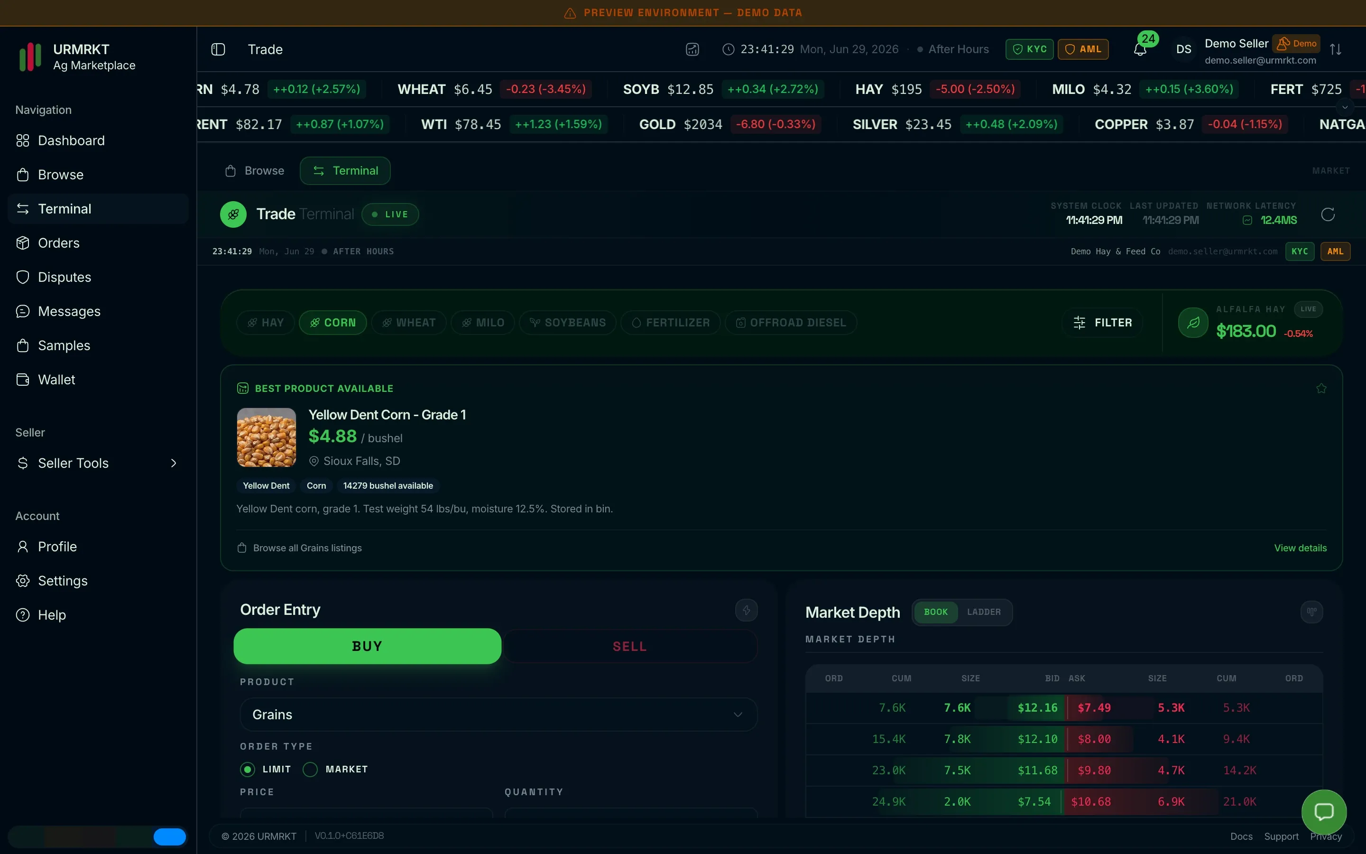Click the $7.49 ask price cell
Image resolution: width=1366 pixels, height=854 pixels.
click(x=1094, y=708)
